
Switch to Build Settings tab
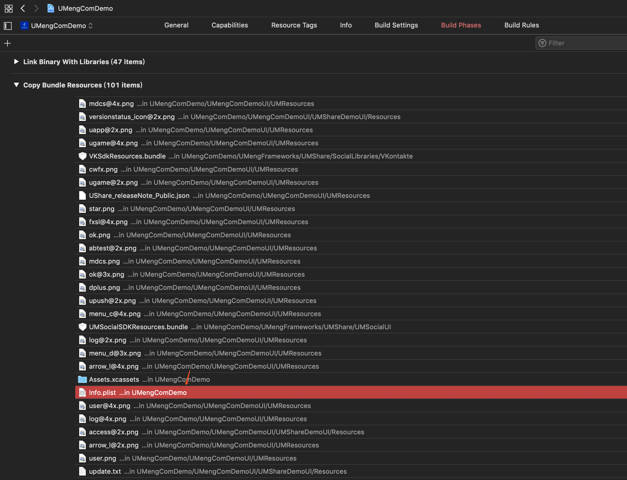[x=396, y=25]
